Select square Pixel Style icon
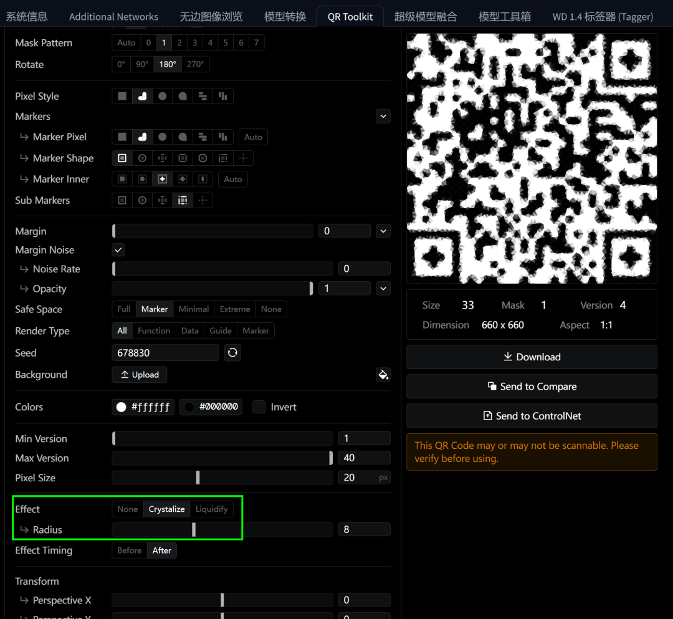This screenshot has height=619, width=673. [x=122, y=96]
